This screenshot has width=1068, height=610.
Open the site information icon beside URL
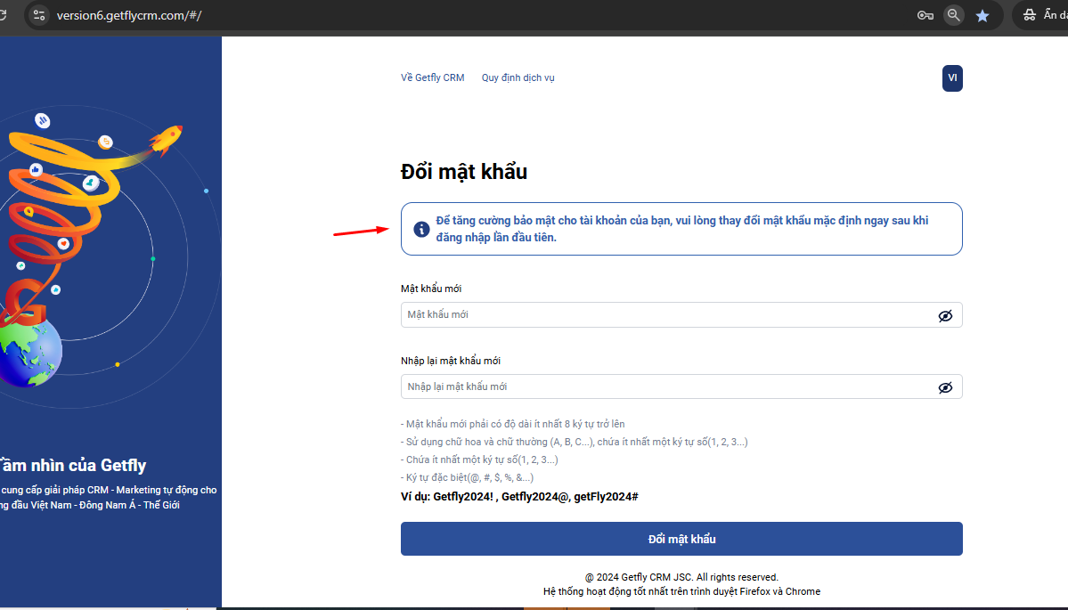37,15
